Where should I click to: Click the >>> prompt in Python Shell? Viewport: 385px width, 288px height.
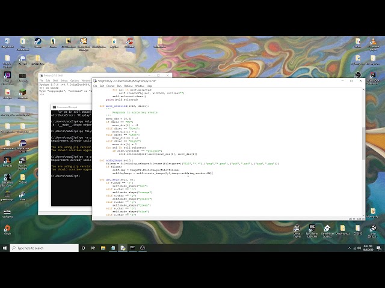[42, 94]
